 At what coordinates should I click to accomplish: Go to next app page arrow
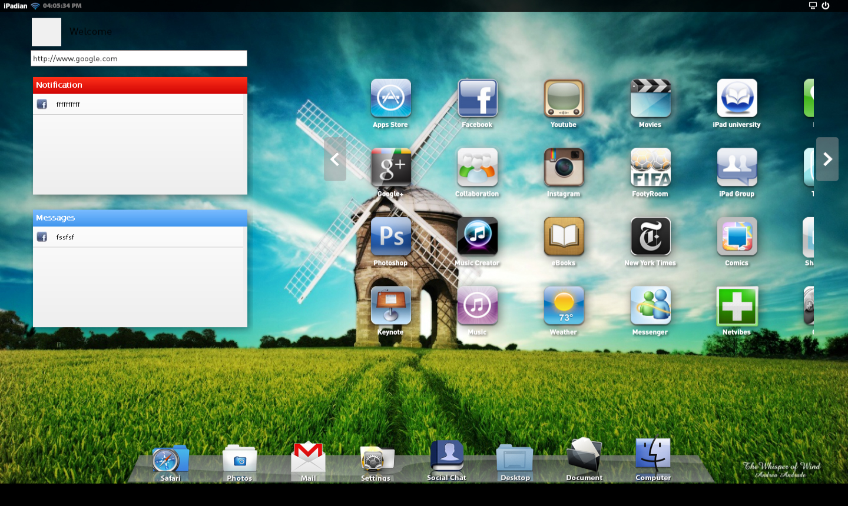click(827, 159)
